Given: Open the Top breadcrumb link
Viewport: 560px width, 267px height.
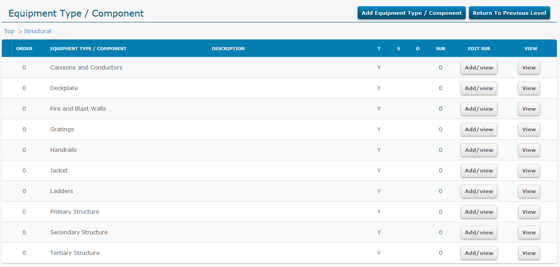Looking at the screenshot, I should coord(9,31).
